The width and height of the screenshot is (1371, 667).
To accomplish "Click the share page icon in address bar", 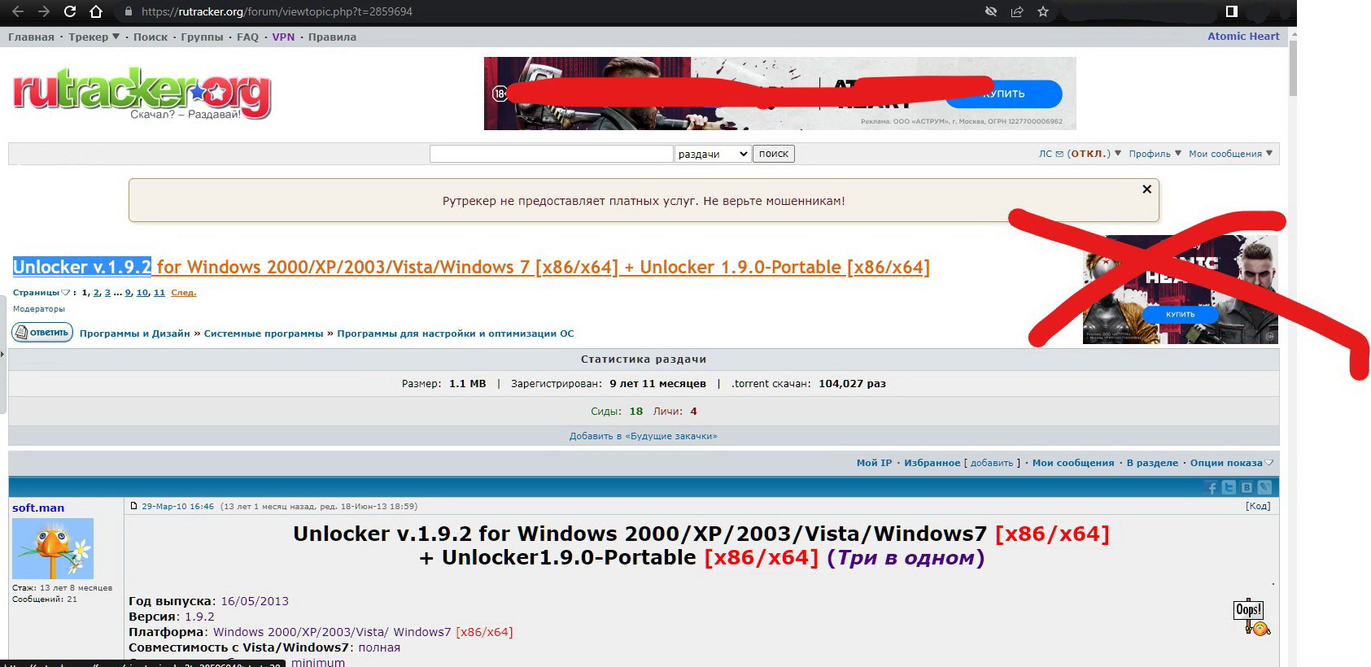I will coord(1017,11).
